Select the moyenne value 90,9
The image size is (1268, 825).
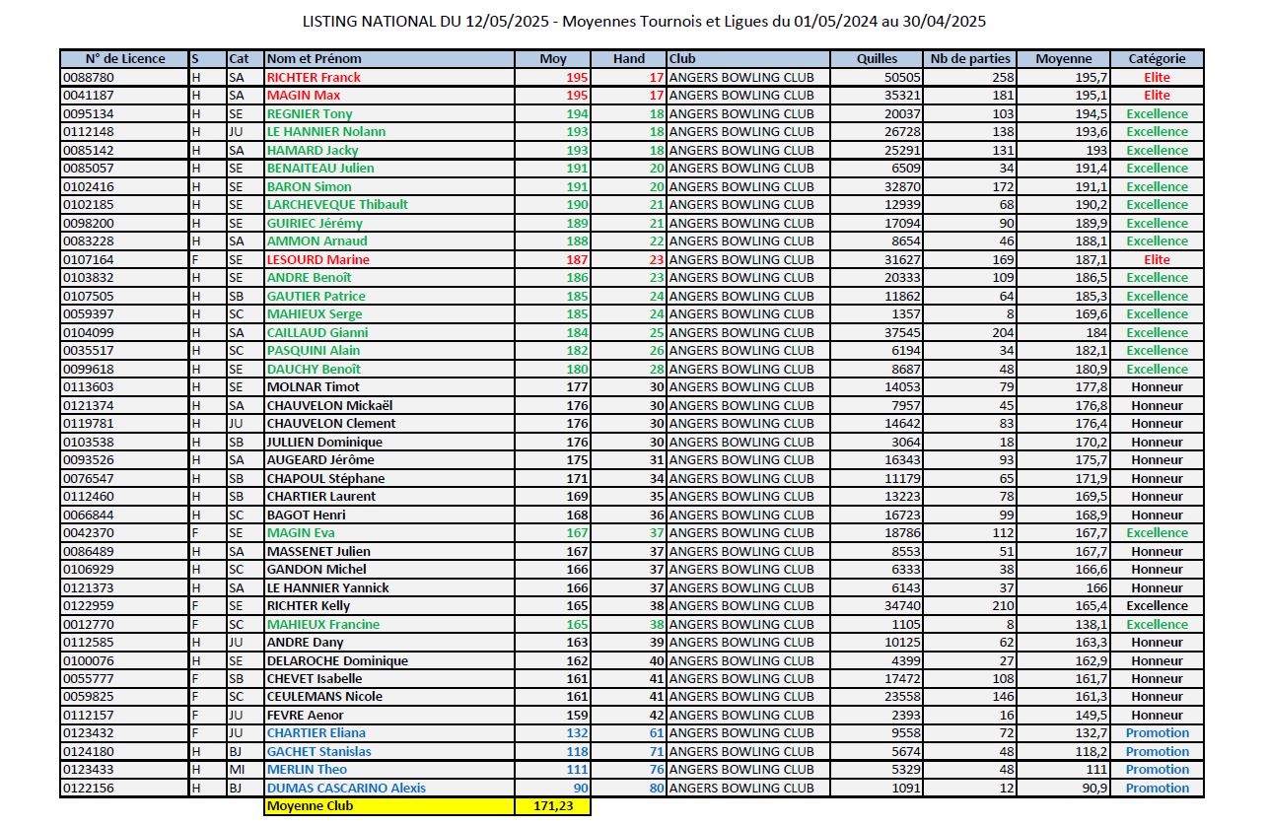(1063, 788)
